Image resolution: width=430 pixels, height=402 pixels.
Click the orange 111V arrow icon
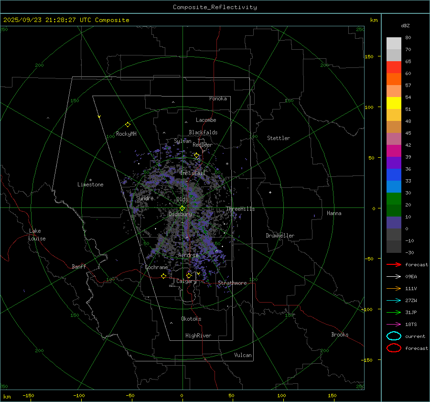394,288
